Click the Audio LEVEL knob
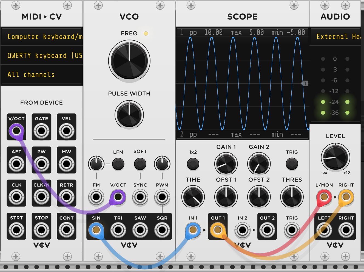This screenshot has height=272, width=364. [335, 157]
